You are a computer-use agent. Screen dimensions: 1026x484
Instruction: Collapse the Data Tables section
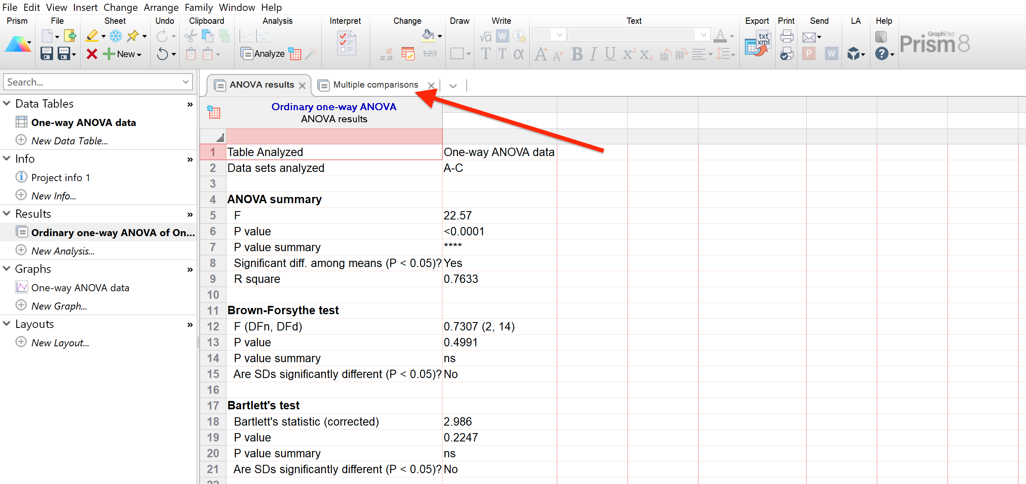pyautogui.click(x=7, y=103)
